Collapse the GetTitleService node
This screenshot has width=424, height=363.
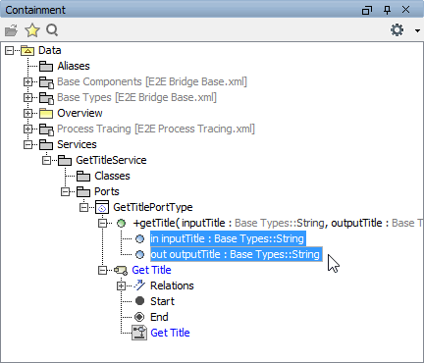46,160
